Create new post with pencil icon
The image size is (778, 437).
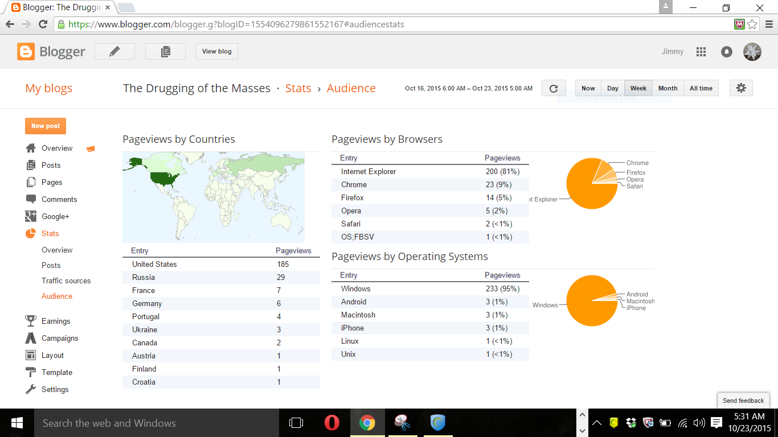114,51
